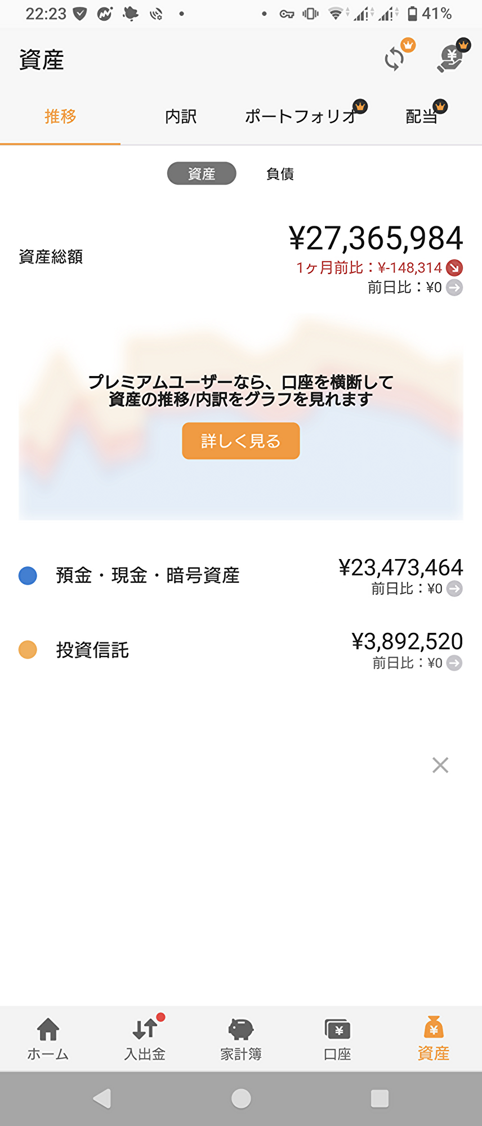Open the 家計簿 piggy bank icon
This screenshot has height=1126, width=482.
point(241,1029)
